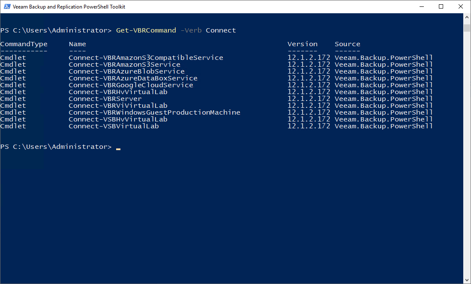Image resolution: width=471 pixels, height=284 pixels.
Task: Click Connect-VBRServer cmdlet name
Action: click(105, 99)
